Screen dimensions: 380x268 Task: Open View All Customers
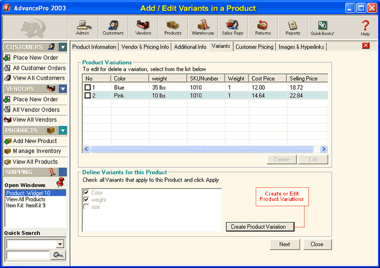(x=35, y=78)
